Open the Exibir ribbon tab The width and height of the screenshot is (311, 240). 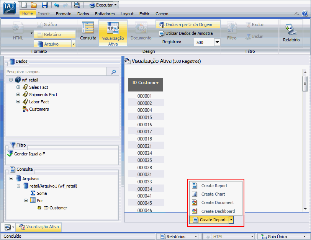tap(144, 14)
